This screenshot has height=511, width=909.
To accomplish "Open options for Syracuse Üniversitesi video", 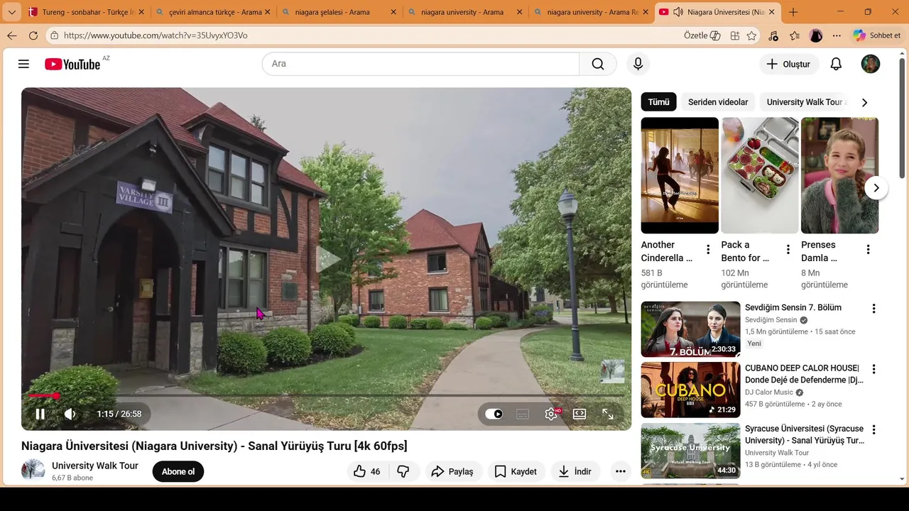I will point(874,430).
